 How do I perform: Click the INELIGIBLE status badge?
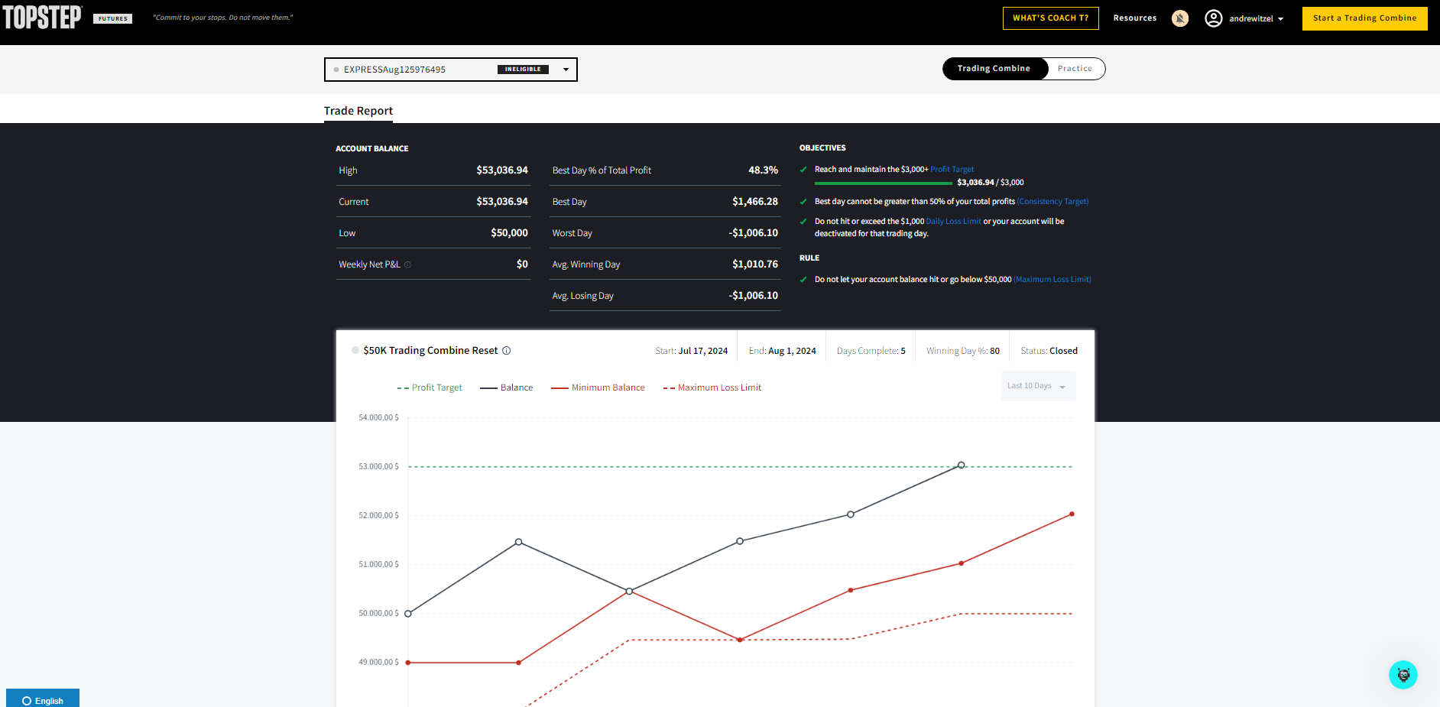[x=523, y=70]
